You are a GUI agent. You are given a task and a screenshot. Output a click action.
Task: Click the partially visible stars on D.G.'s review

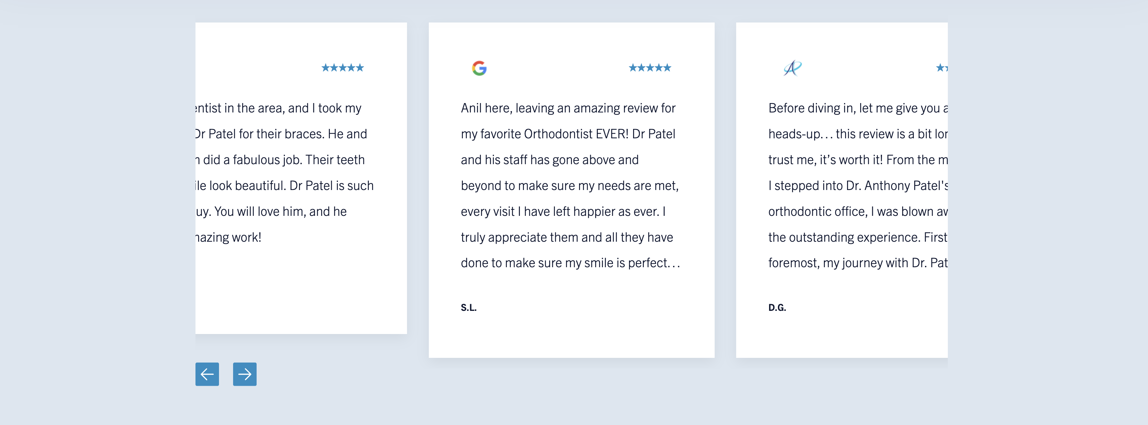942,68
